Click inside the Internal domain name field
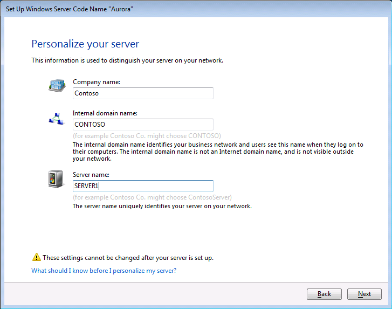392x309 pixels. (x=143, y=124)
